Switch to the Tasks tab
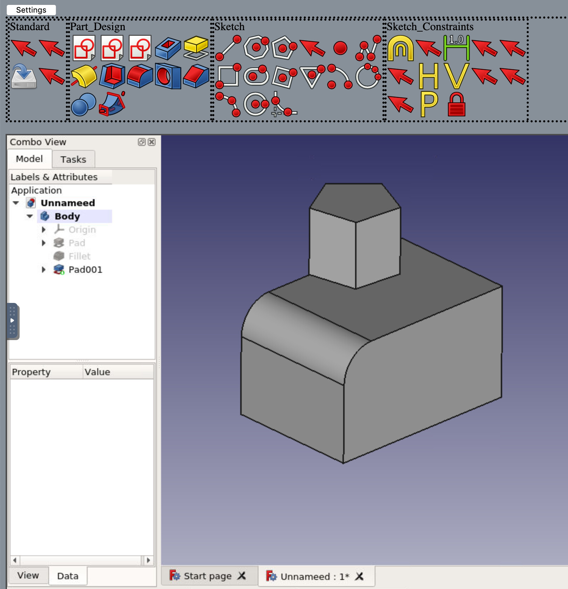 73,160
